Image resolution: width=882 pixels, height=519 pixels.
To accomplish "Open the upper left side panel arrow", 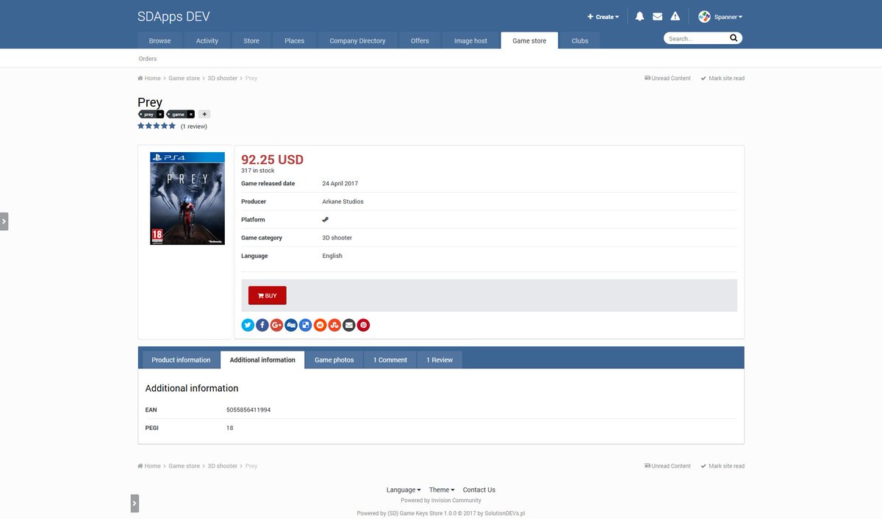I will pyautogui.click(x=4, y=221).
